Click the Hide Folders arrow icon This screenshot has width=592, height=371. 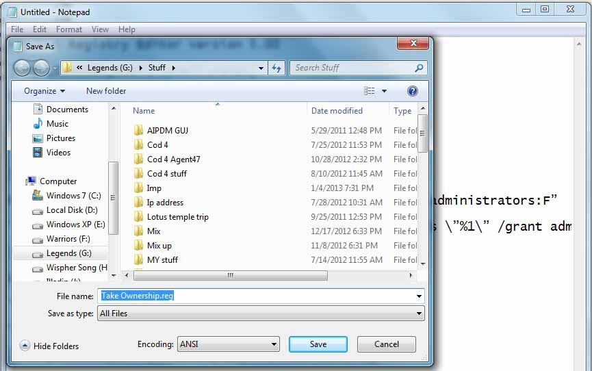pos(25,345)
